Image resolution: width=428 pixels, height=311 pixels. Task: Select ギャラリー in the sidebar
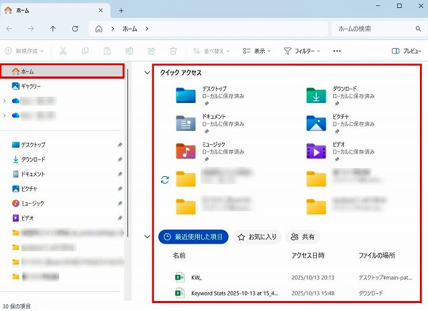[x=30, y=86]
